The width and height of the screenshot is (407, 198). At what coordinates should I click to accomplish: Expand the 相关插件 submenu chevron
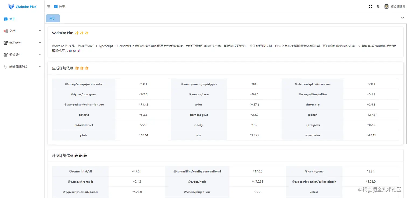coord(40,54)
